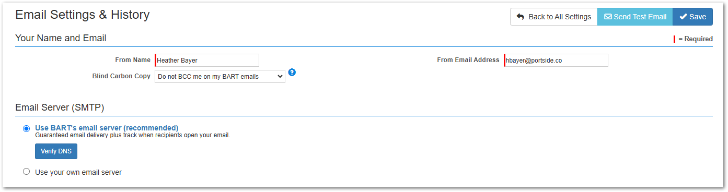Click the arrow on the BCC select box
The image size is (728, 192).
click(x=280, y=77)
